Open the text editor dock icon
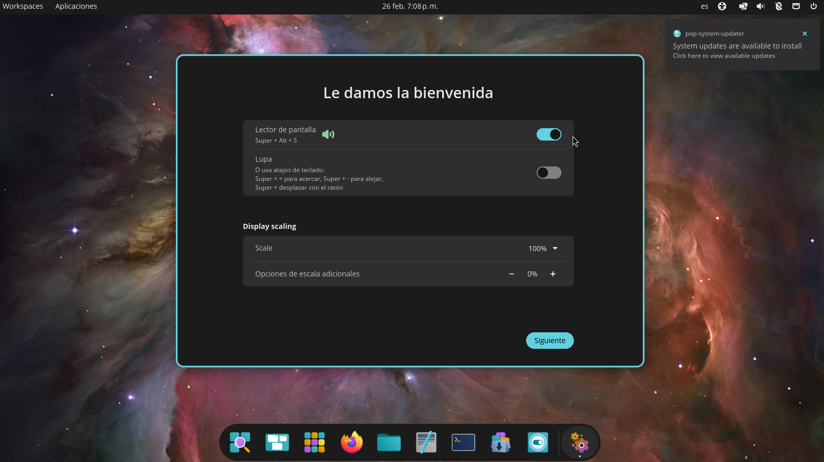This screenshot has width=824, height=462. (x=426, y=442)
